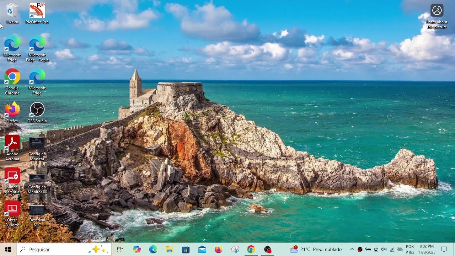Open the POR PTB2 input language switcher
This screenshot has height=256, width=455.
[410, 249]
